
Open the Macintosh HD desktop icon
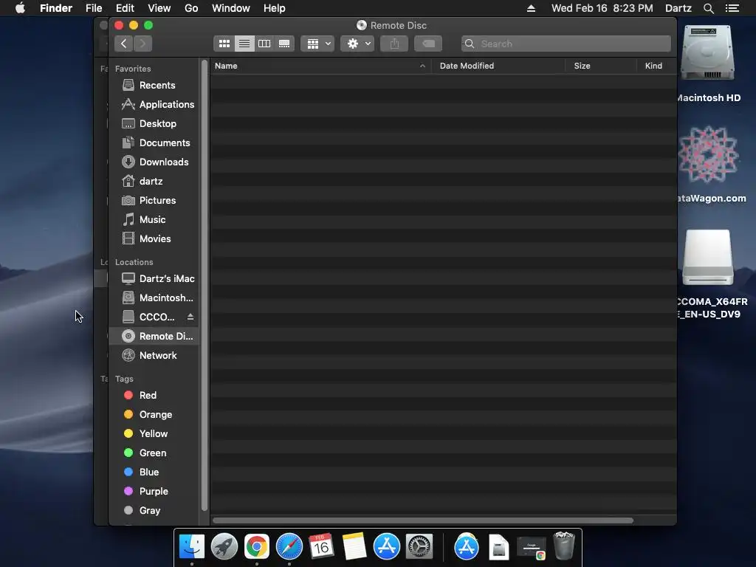click(707, 53)
